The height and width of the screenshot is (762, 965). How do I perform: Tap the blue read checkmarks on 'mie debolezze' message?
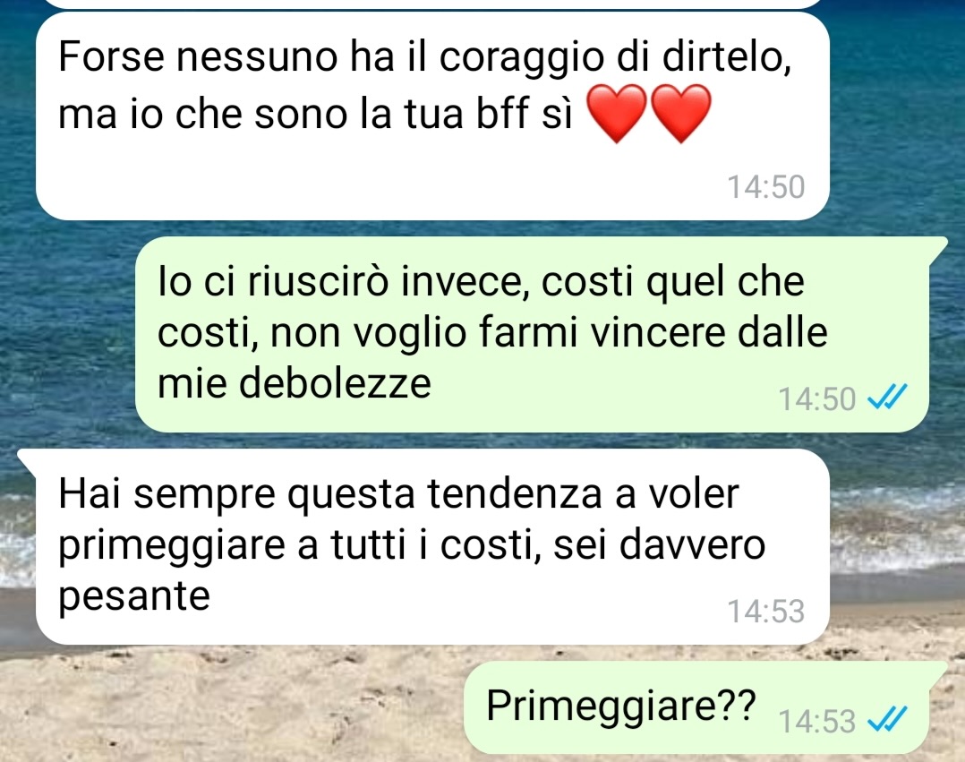point(887,398)
